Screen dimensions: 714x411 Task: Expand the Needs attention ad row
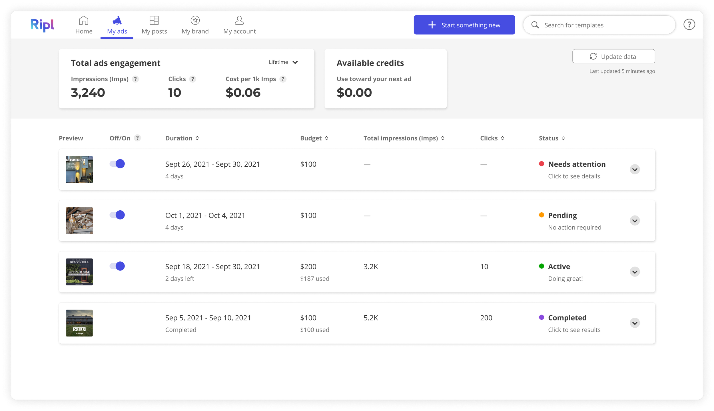635,170
